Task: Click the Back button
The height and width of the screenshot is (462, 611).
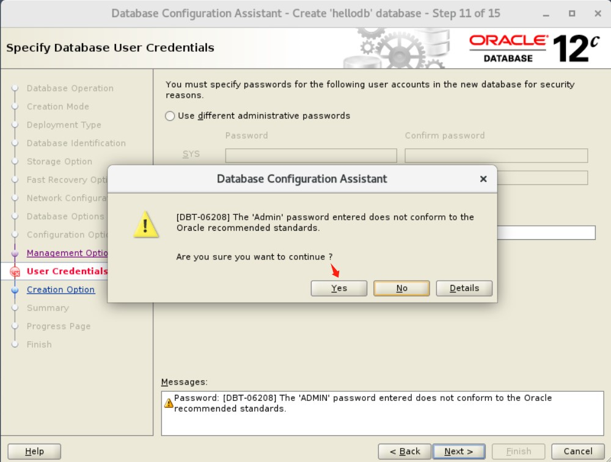Action: [404, 452]
